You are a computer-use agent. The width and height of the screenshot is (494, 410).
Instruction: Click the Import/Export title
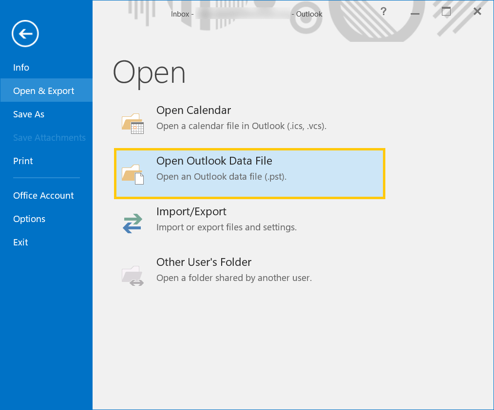(191, 212)
